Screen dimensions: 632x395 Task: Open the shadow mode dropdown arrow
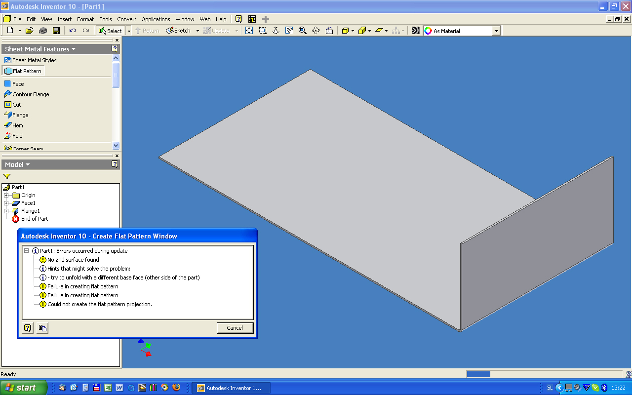(x=386, y=31)
